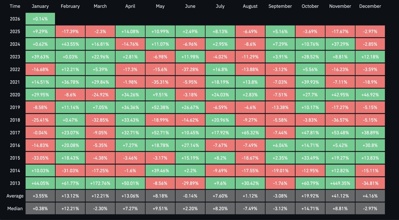This screenshot has height=220, width=399.
Task: Select the Average row label
Action: pos(15,196)
